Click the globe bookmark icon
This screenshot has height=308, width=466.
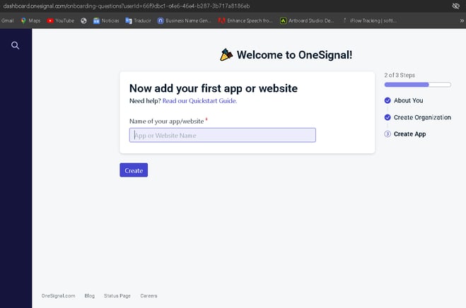tap(84, 20)
